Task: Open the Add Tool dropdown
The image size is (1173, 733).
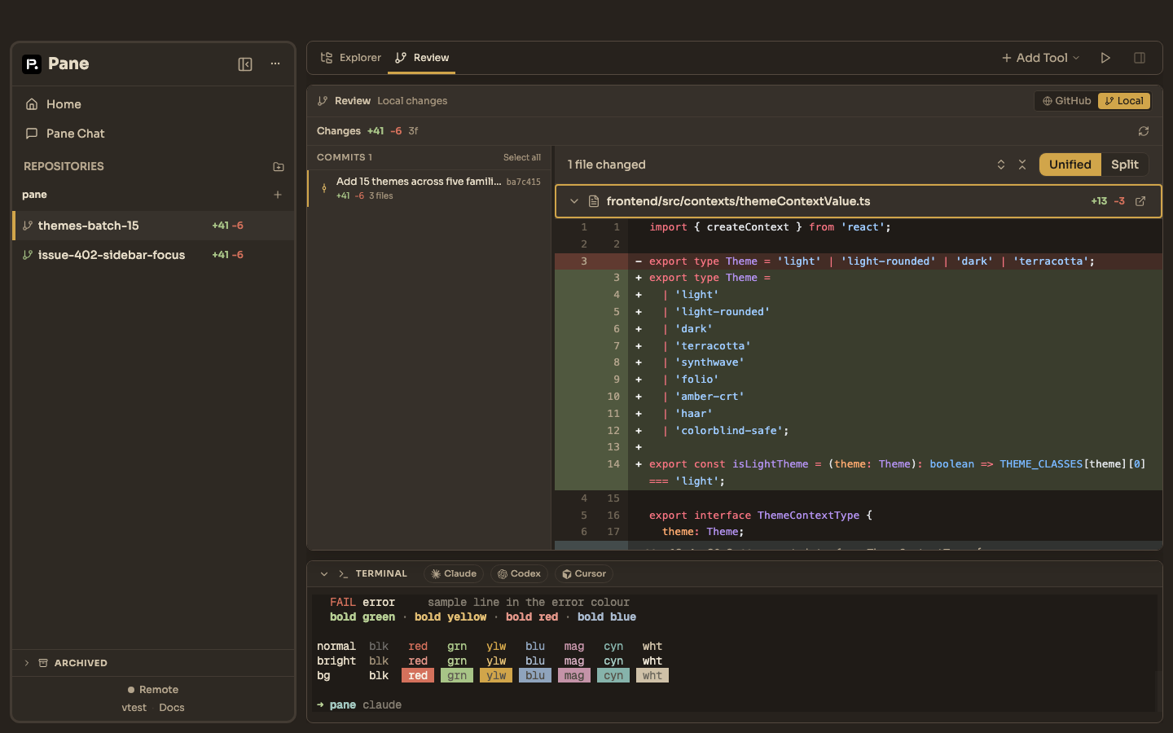Action: pyautogui.click(x=1040, y=58)
